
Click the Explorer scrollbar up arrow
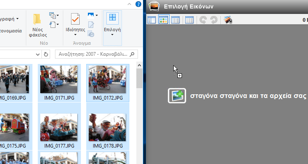pos(140,65)
